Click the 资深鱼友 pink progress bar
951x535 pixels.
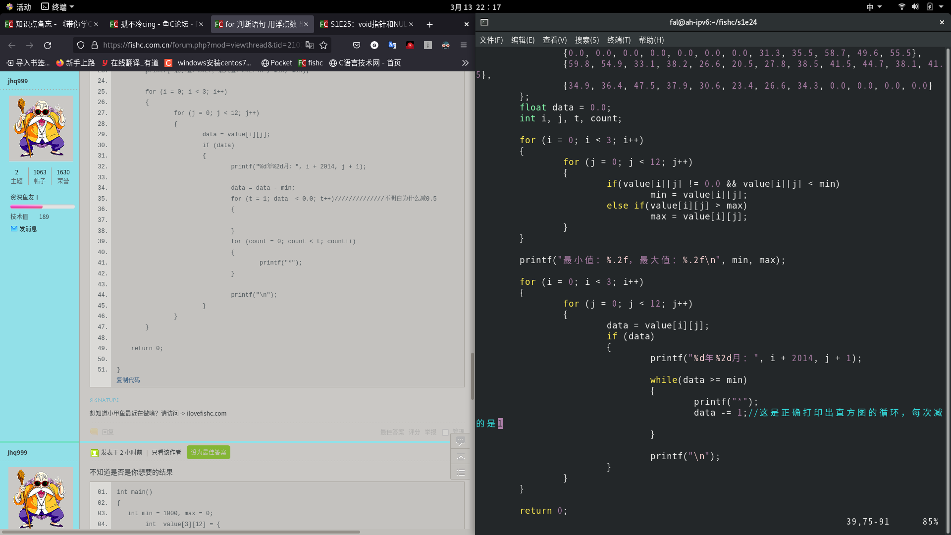click(x=42, y=207)
